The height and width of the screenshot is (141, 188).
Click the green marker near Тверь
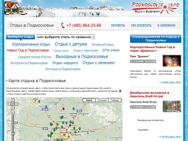39,101
